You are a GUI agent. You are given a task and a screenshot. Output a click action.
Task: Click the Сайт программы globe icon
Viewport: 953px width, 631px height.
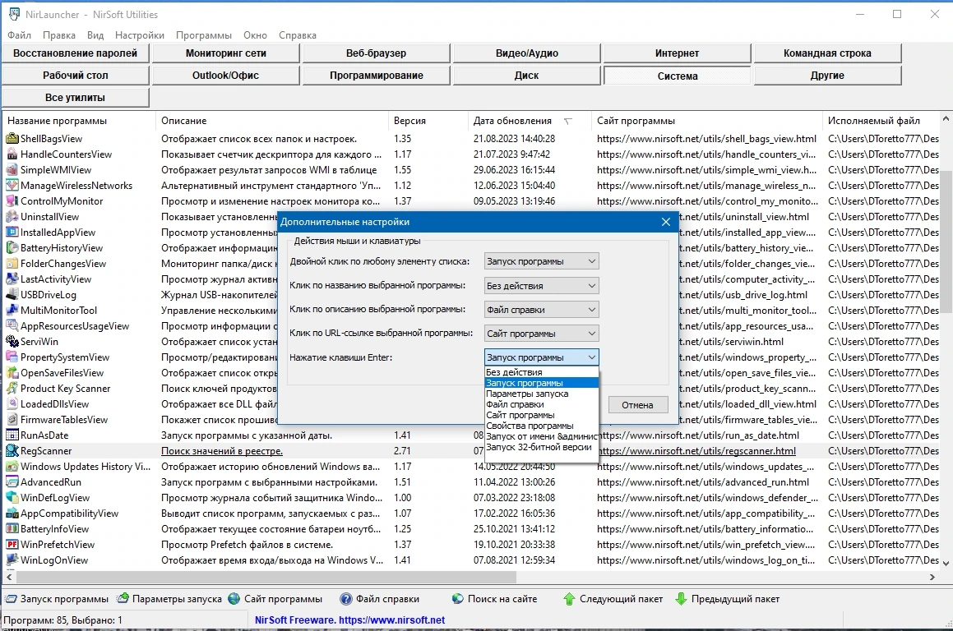click(x=234, y=599)
